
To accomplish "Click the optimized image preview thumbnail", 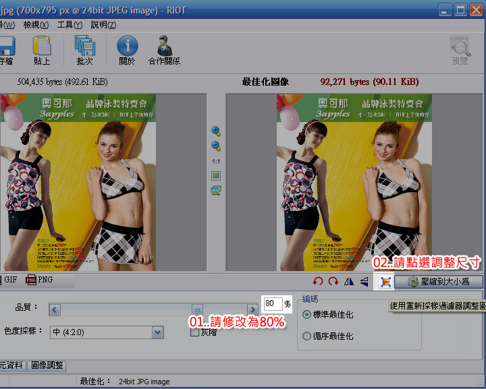I will tap(354, 183).
